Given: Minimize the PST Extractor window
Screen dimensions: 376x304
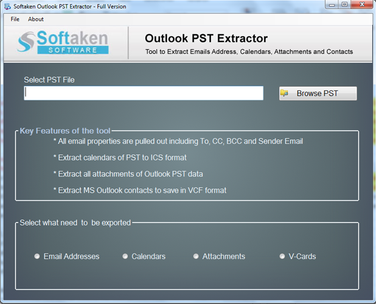Looking at the screenshot, I should 329,5.
